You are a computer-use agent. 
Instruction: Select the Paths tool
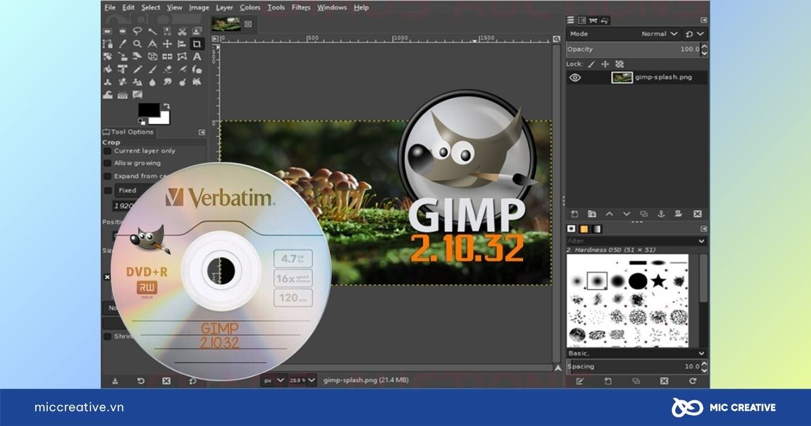(107, 44)
